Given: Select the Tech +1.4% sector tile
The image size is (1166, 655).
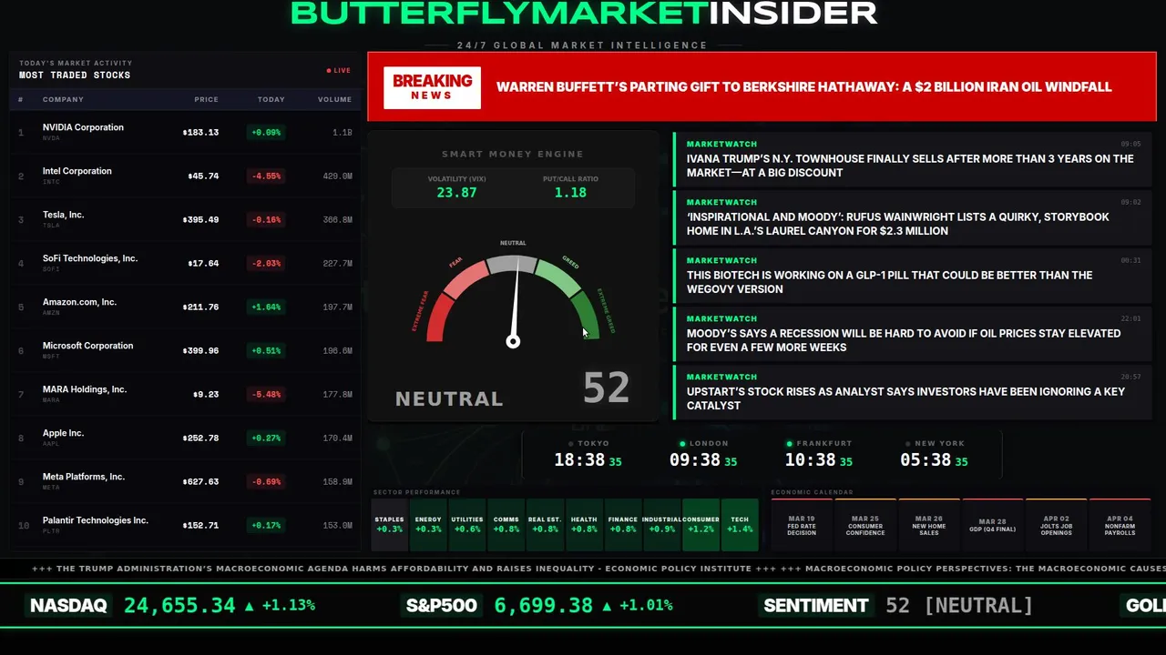Looking at the screenshot, I should tap(740, 525).
